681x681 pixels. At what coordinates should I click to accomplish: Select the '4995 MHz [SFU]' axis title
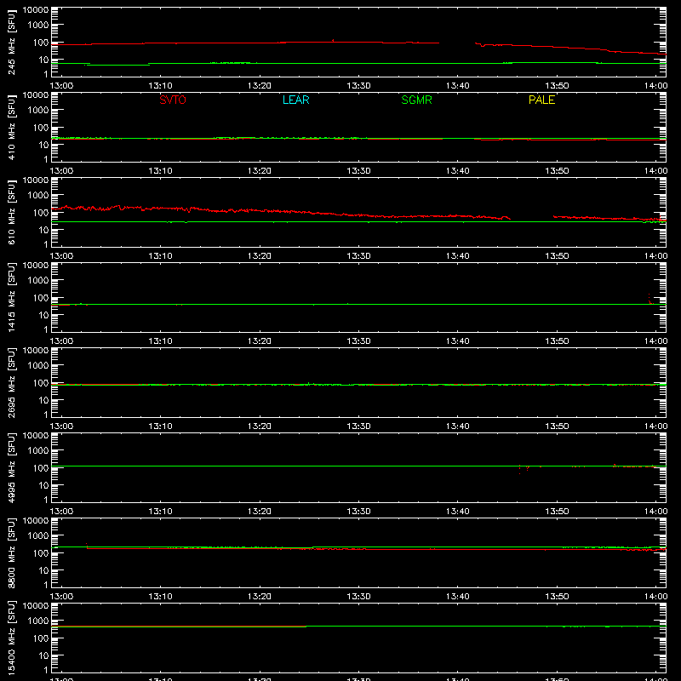click(x=12, y=467)
